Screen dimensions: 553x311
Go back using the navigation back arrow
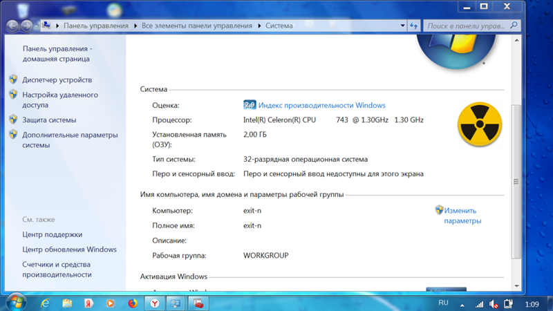pos(12,26)
